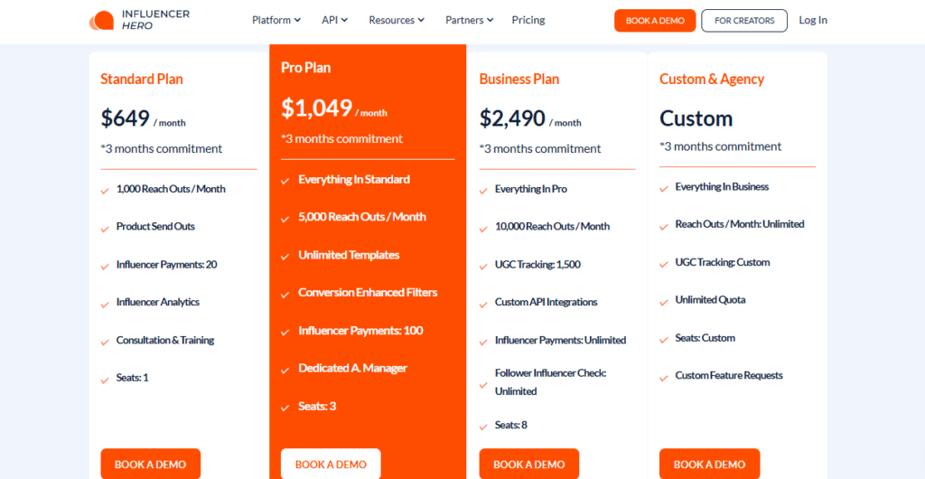Expand the Resources navigation dropdown

point(397,20)
